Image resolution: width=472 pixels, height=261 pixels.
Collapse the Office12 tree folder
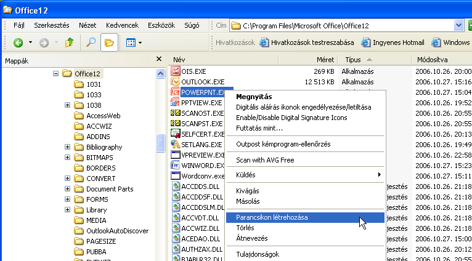click(55, 73)
